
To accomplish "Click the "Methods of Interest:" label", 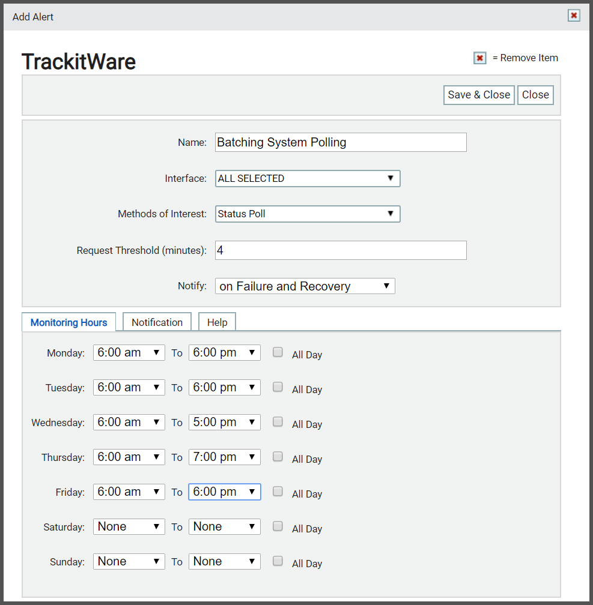I will click(x=162, y=214).
